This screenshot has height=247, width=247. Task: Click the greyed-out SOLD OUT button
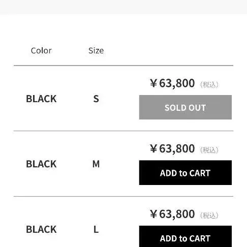(186, 107)
